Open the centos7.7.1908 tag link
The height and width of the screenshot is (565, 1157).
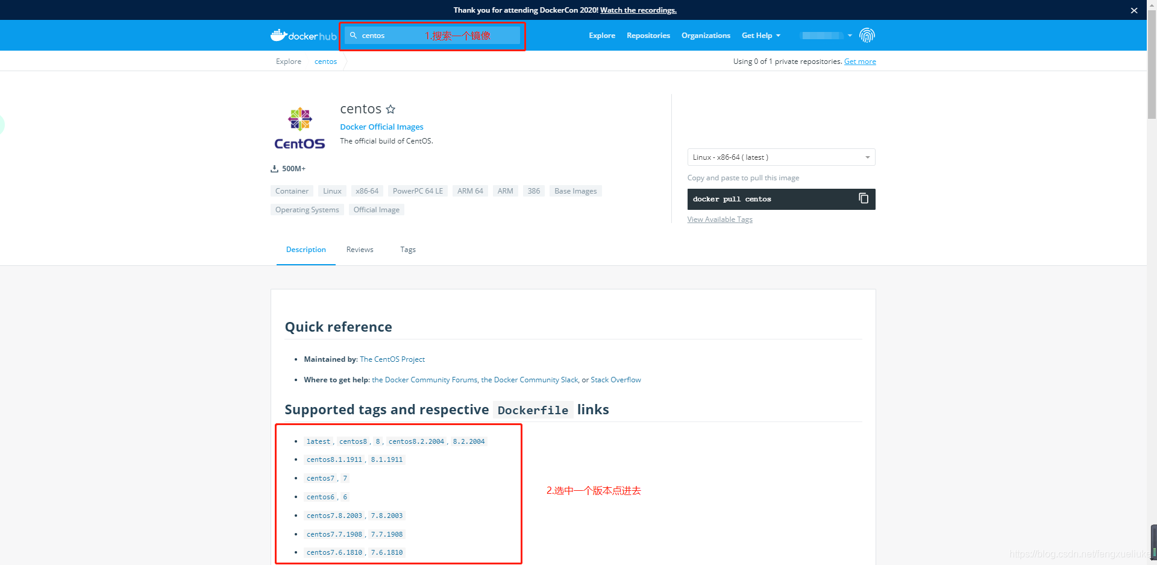(x=334, y=534)
